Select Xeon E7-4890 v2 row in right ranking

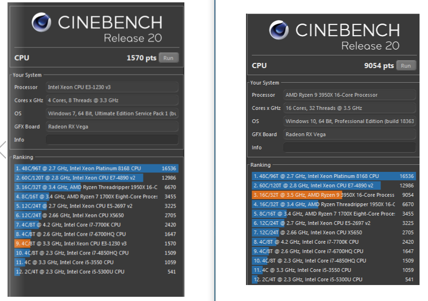point(334,185)
